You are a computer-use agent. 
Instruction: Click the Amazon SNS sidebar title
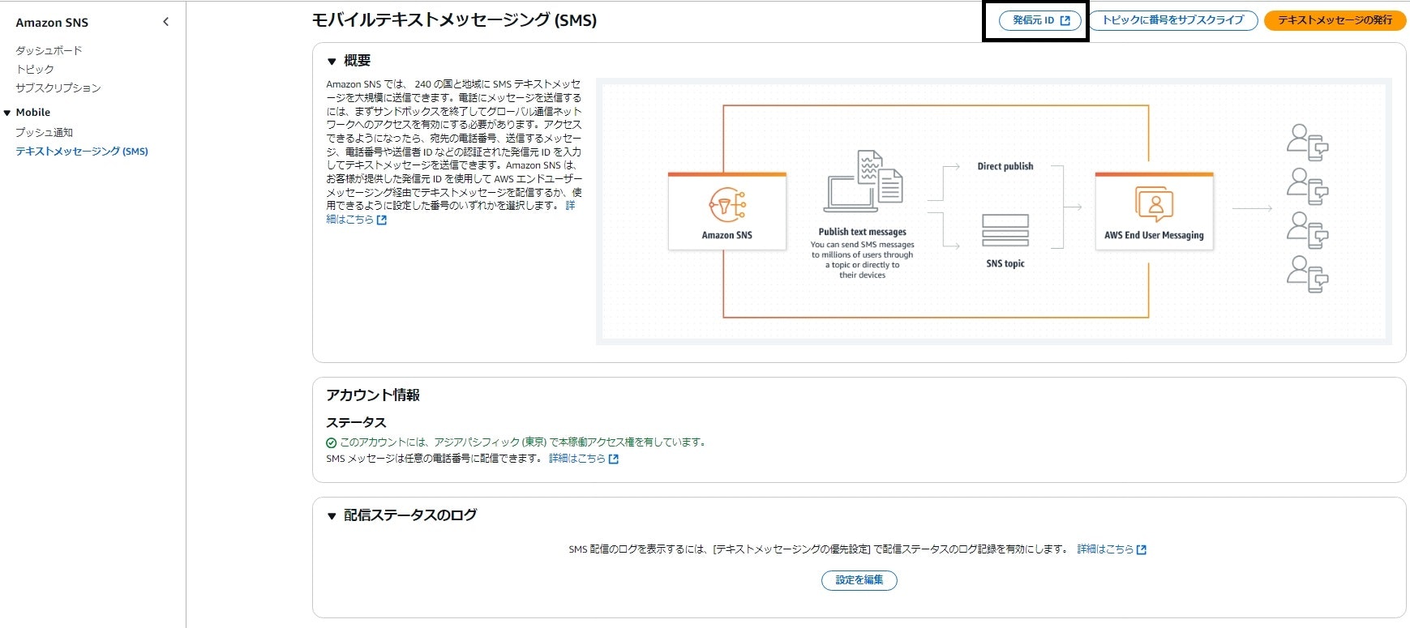point(52,23)
